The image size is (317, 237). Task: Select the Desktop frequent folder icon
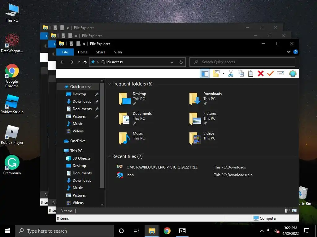125,99
